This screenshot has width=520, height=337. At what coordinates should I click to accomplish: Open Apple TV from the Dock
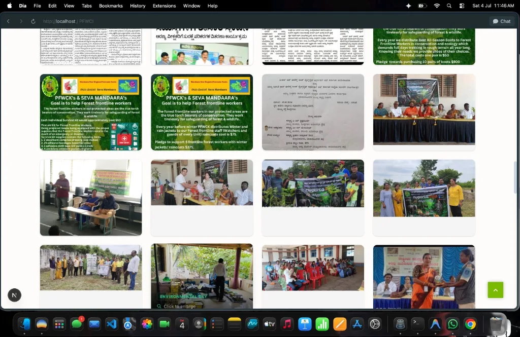click(x=270, y=324)
